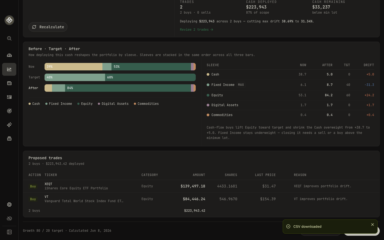The width and height of the screenshot is (384, 240).
Task: Click the AMOUNT column header
Action: point(199,175)
